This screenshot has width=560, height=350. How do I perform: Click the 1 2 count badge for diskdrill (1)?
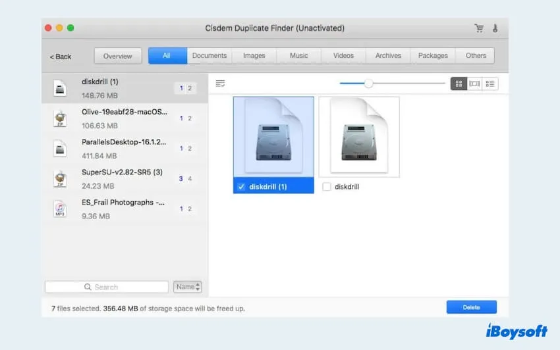[185, 88]
